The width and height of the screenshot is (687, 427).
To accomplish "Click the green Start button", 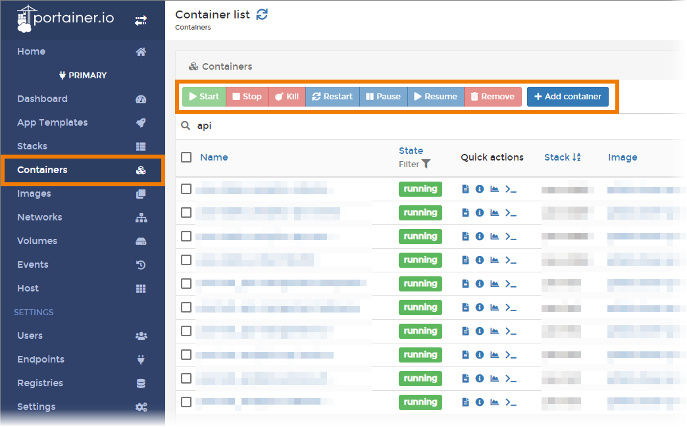I will pyautogui.click(x=204, y=96).
